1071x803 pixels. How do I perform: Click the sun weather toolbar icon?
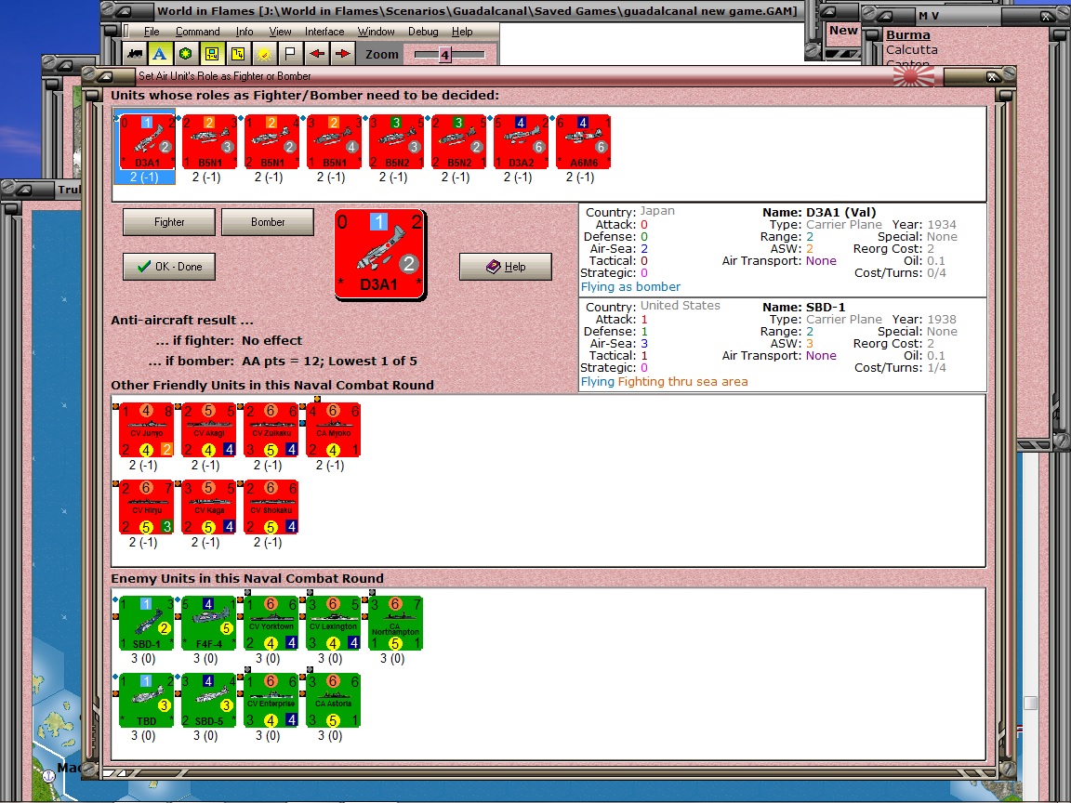[x=264, y=53]
